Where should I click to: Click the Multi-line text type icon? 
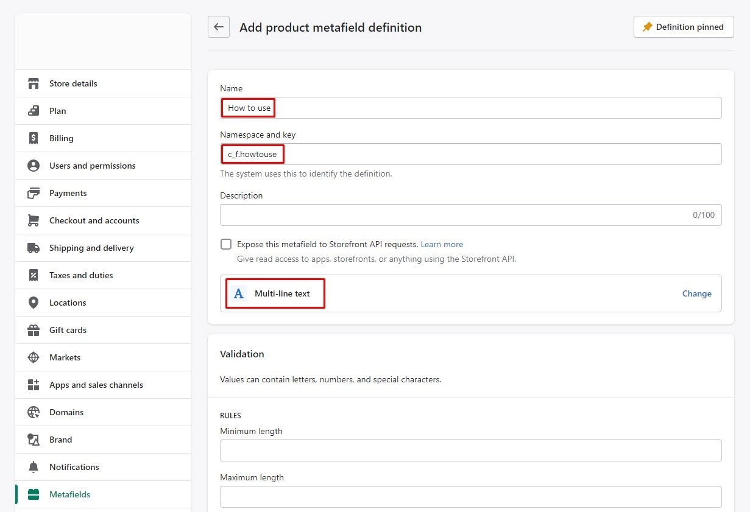point(239,293)
